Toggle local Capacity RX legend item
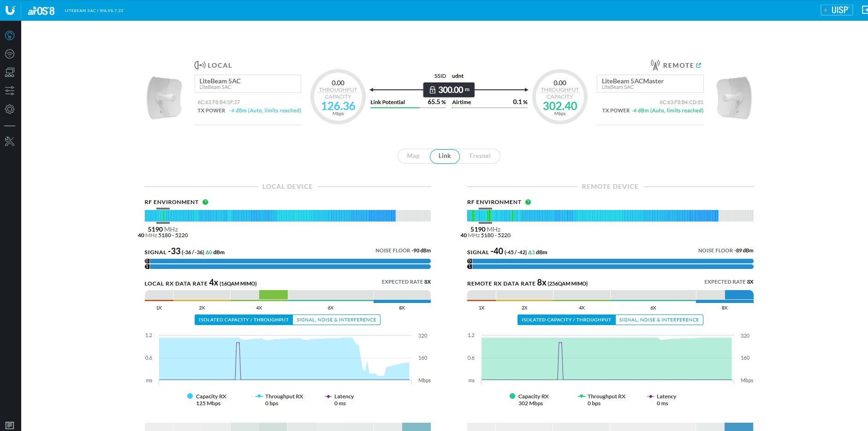 click(x=207, y=396)
